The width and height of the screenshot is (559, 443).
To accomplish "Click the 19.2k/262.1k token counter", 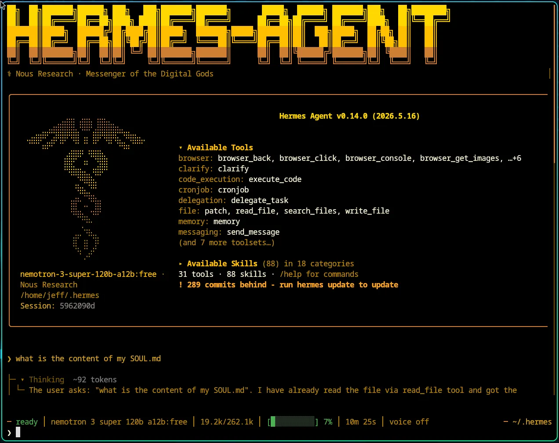I will [227, 422].
